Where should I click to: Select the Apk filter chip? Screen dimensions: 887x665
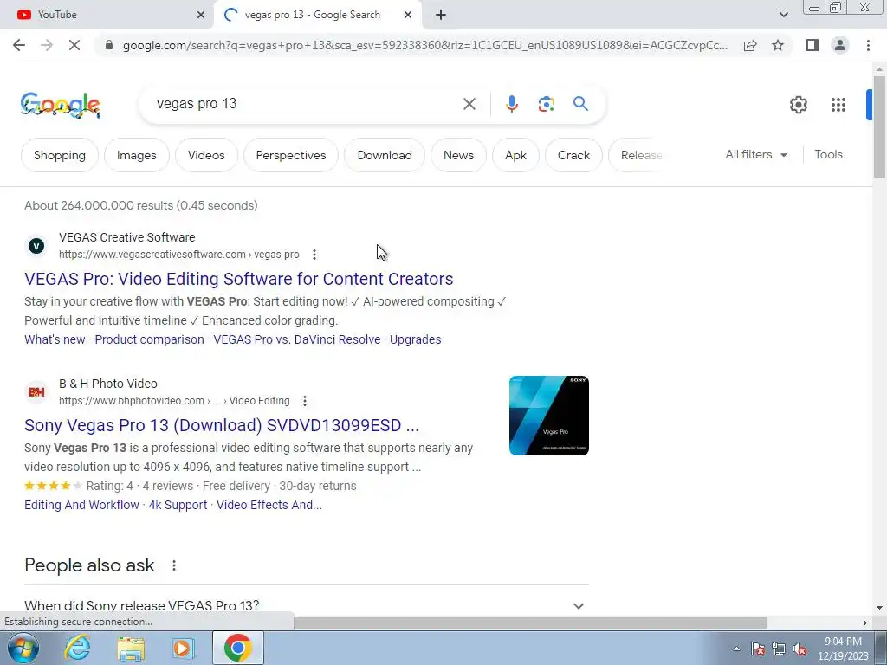coord(515,155)
